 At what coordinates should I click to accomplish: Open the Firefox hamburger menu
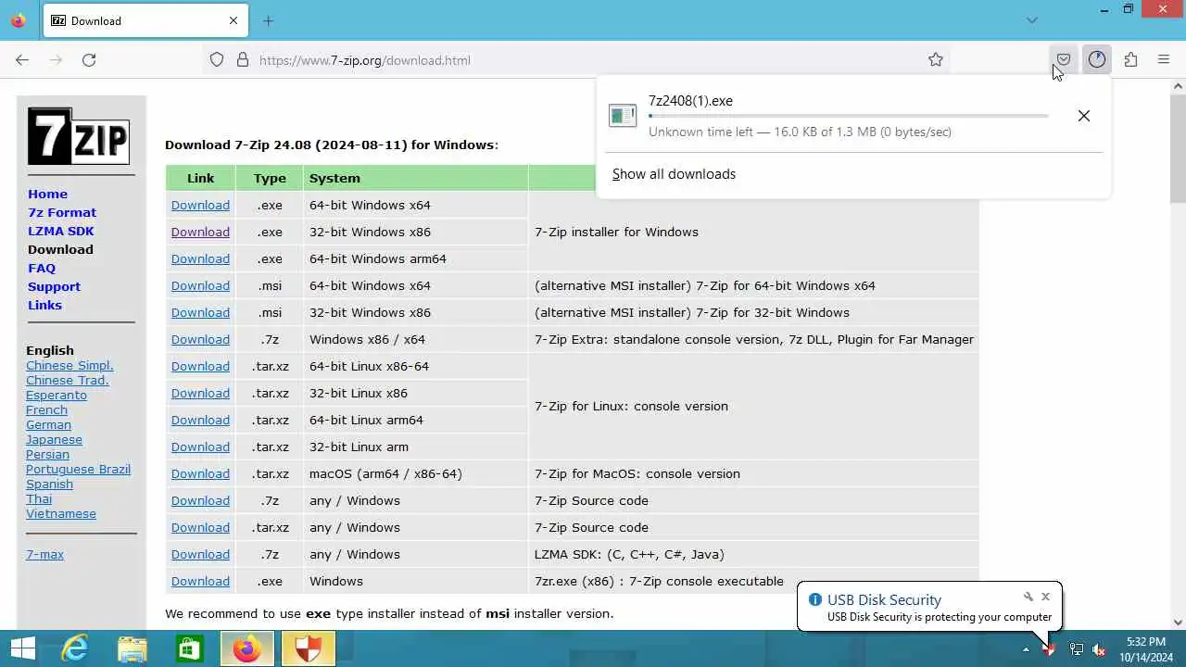1164,60
